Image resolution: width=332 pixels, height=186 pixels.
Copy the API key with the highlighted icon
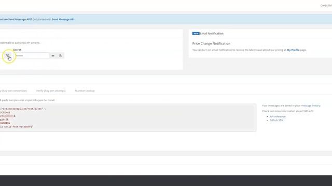7,55
